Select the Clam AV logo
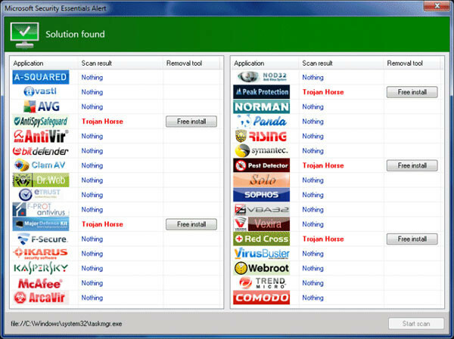 pos(40,165)
